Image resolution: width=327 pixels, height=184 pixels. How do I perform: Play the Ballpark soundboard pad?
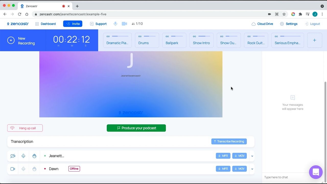pyautogui.click(x=174, y=40)
